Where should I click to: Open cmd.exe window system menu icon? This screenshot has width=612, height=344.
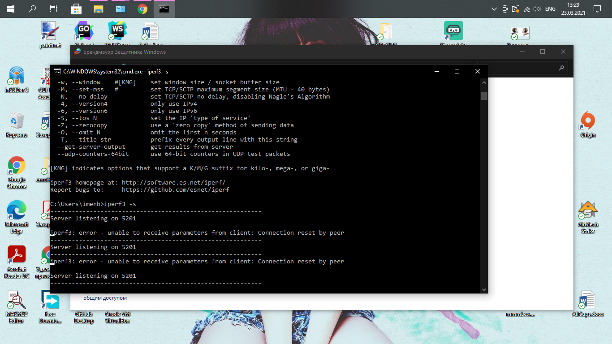(57, 71)
